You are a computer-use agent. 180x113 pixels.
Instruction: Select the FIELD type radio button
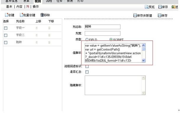pos(87,39)
